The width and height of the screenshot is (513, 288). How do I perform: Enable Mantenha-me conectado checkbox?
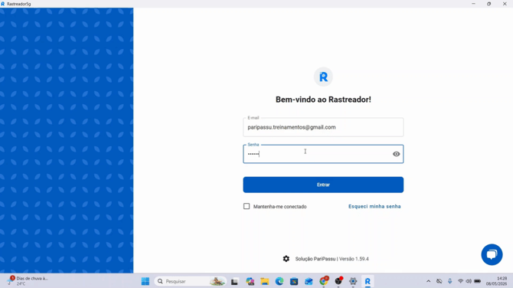(x=247, y=206)
